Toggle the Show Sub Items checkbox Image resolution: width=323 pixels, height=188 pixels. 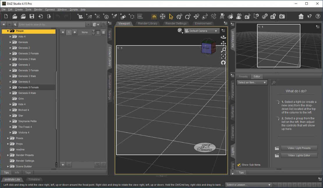(239, 165)
